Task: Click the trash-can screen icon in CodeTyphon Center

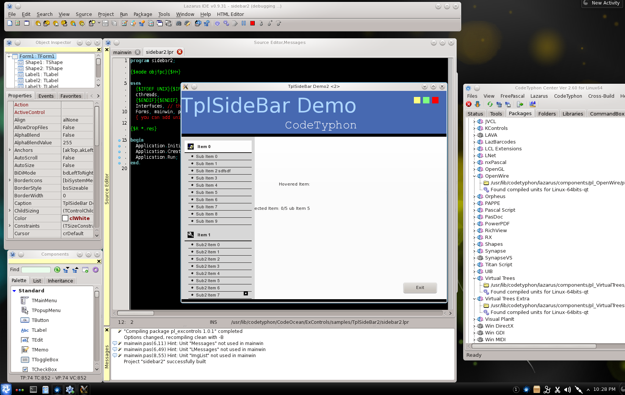Action: [x=499, y=104]
